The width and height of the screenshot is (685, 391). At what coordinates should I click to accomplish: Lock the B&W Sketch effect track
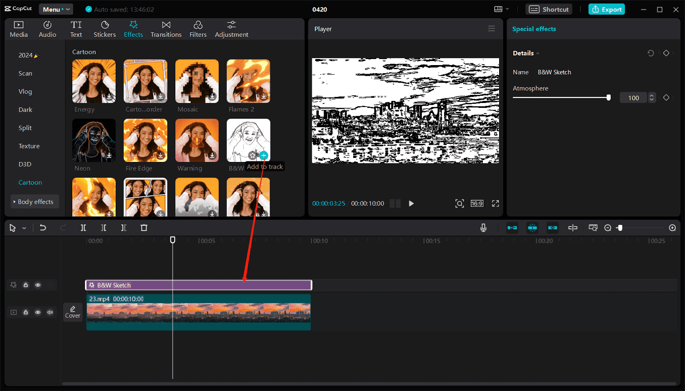click(x=26, y=285)
